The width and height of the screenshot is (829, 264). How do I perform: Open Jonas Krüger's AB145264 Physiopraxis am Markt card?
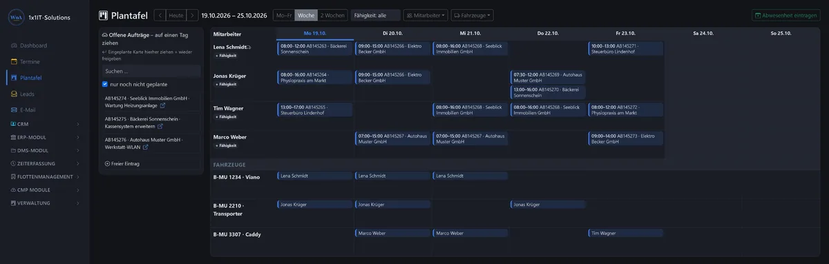coord(315,77)
